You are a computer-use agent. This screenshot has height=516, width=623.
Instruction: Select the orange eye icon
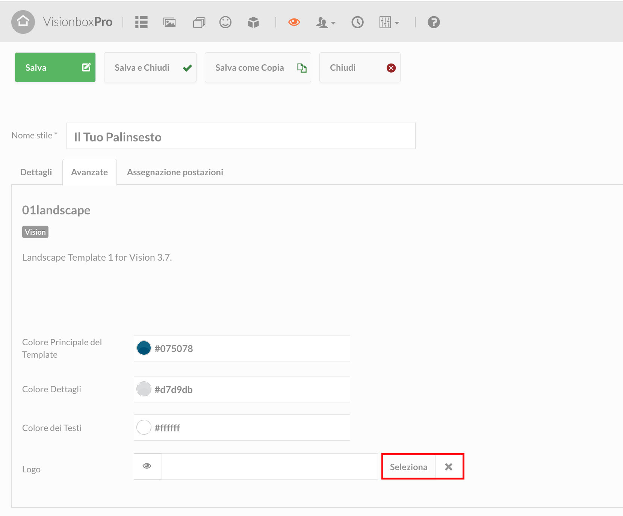[x=294, y=22]
